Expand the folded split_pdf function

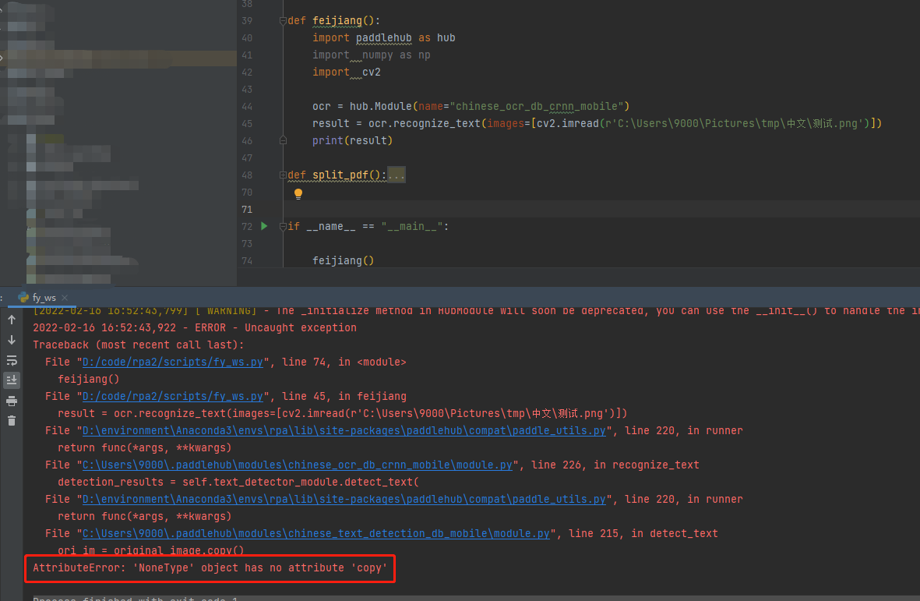(283, 175)
